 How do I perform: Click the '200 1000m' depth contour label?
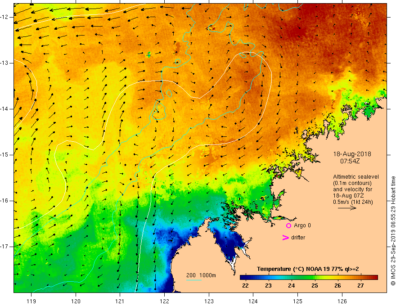pos(201,275)
